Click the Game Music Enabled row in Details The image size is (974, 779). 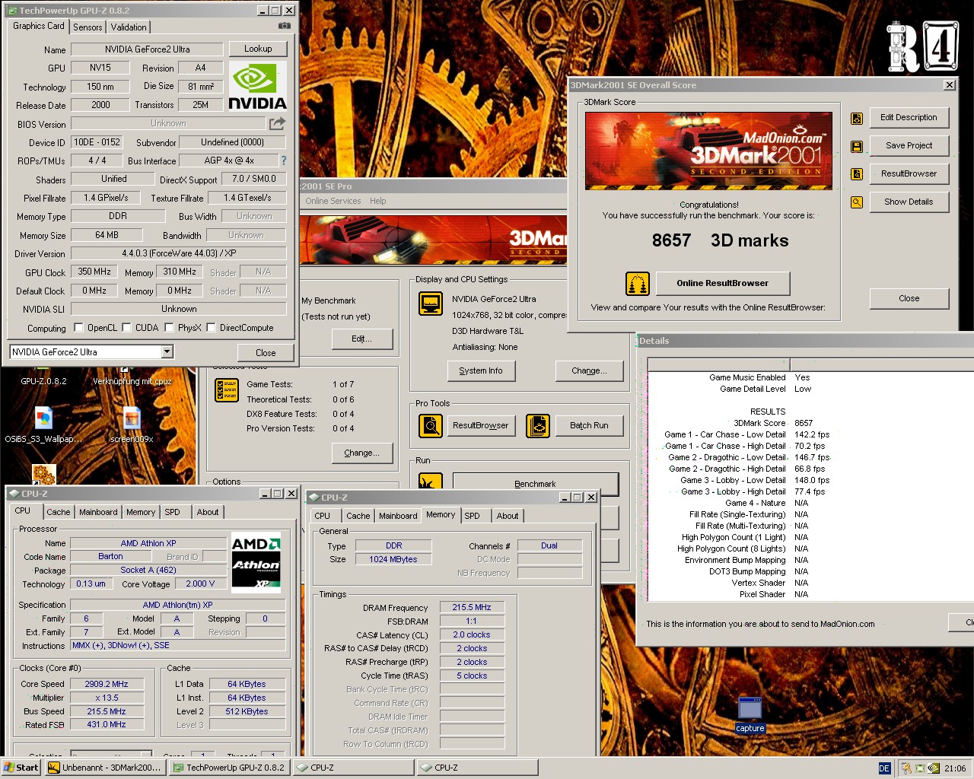(759, 377)
